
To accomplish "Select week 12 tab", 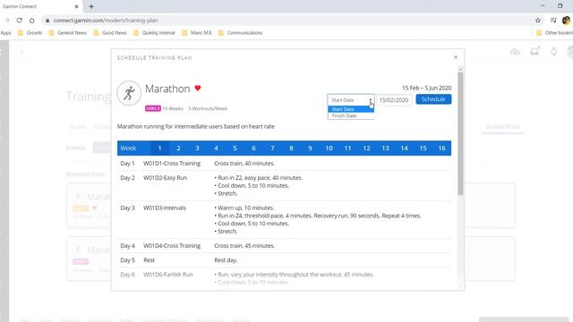I will [x=366, y=148].
